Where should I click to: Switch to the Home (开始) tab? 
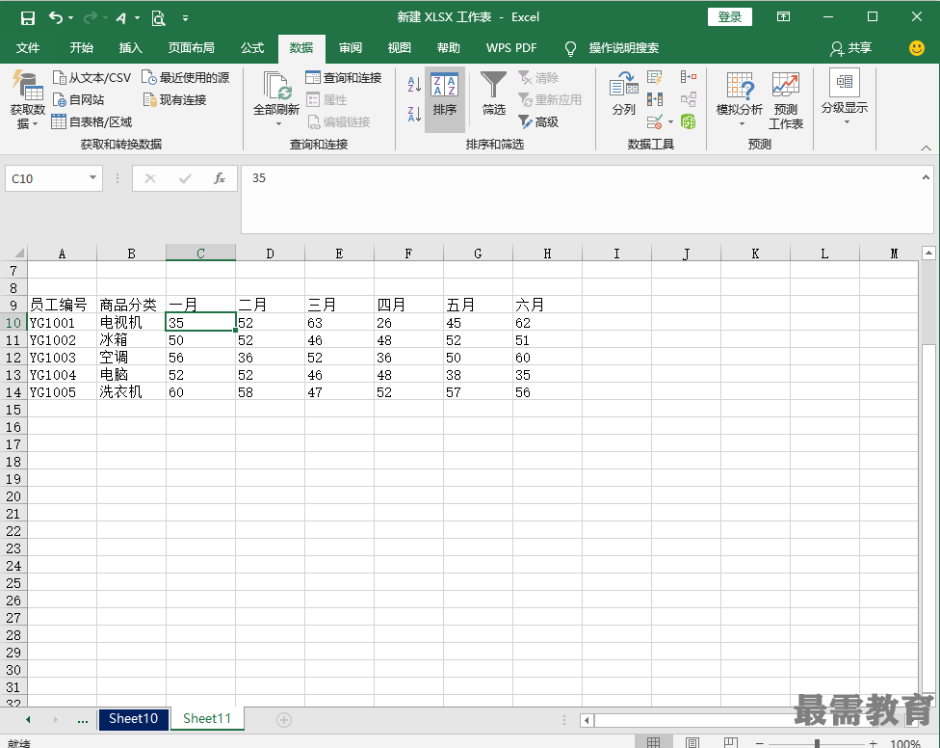(x=82, y=48)
